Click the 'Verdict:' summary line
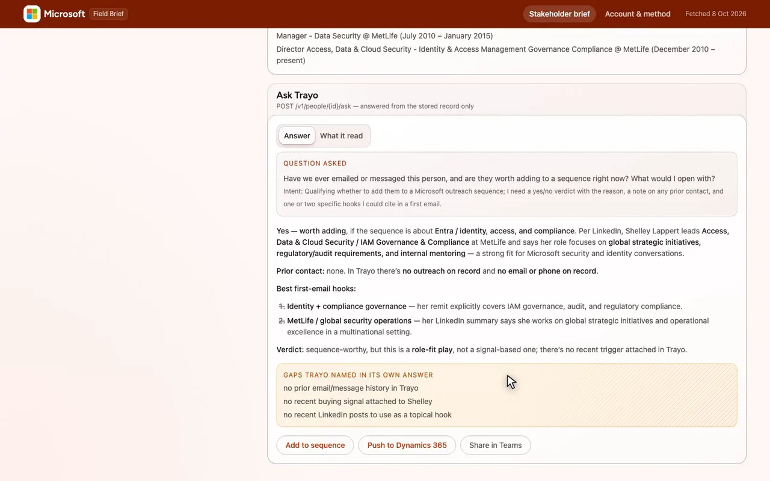 coord(482,350)
